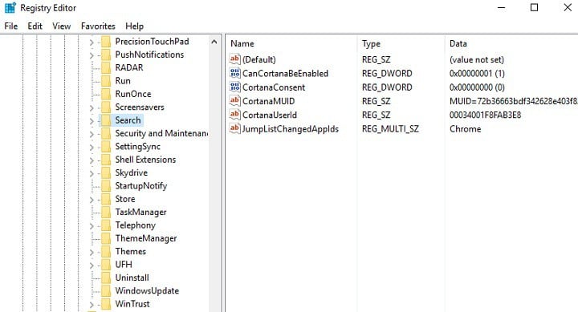Click the CortanaConsent DWORD icon

tap(234, 87)
